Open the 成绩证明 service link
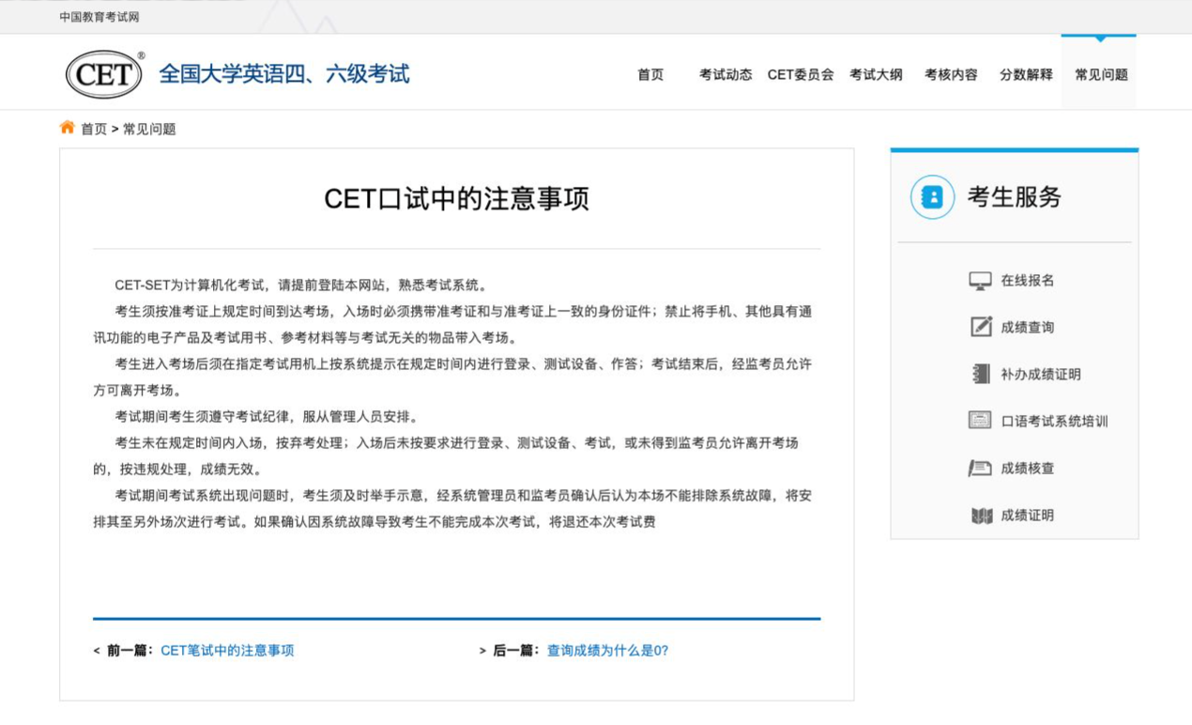Image resolution: width=1192 pixels, height=725 pixels. coord(1027,516)
